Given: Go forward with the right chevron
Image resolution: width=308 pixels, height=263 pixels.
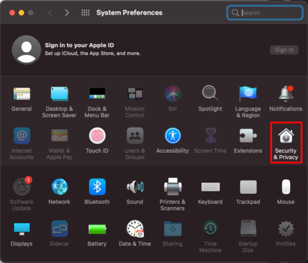Looking at the screenshot, I should tap(67, 13).
